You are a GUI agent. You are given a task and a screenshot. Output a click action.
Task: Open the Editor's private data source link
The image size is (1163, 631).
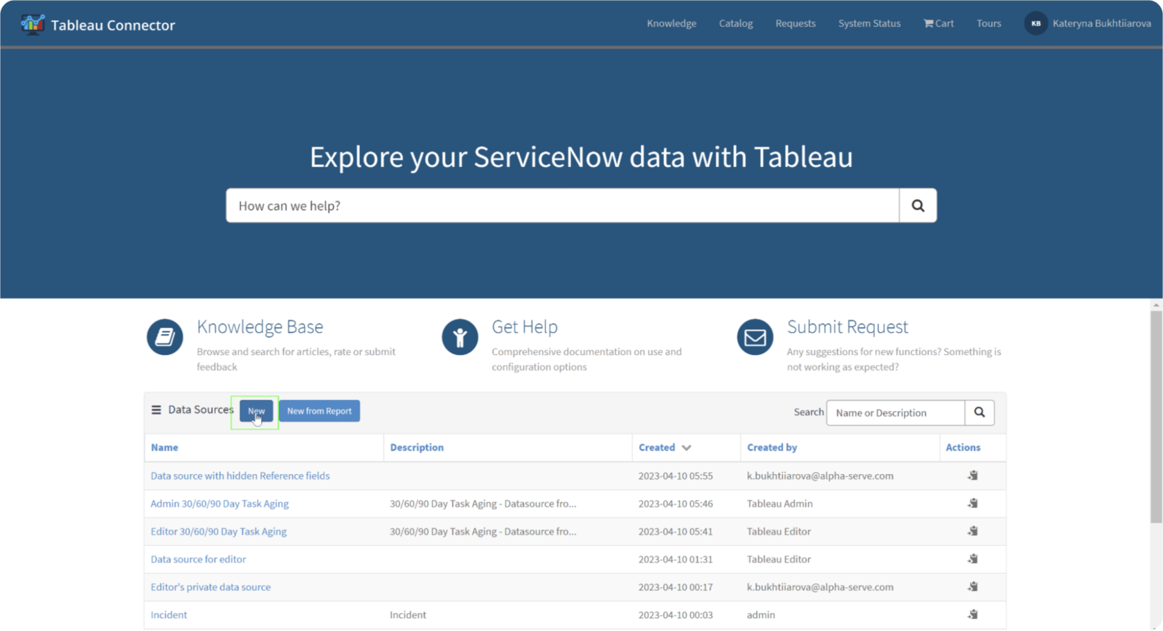[x=210, y=586]
